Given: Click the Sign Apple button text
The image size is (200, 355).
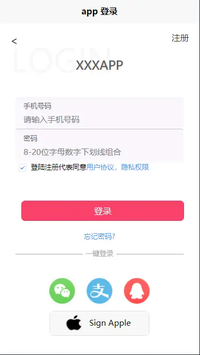Looking at the screenshot, I should tap(110, 323).
